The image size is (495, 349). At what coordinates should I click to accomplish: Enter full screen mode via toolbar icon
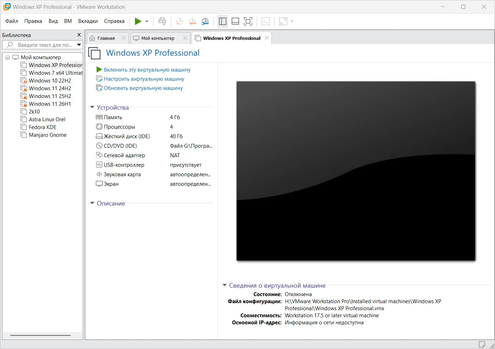pos(248,22)
